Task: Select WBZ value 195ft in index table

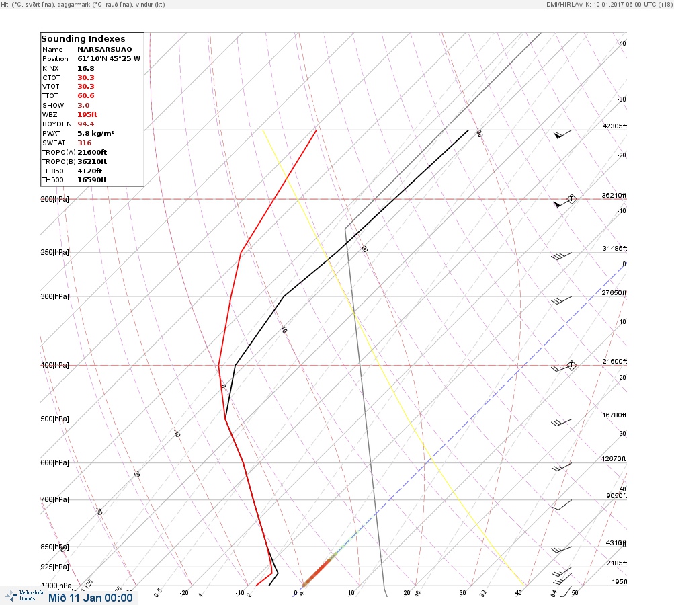Action: 87,115
